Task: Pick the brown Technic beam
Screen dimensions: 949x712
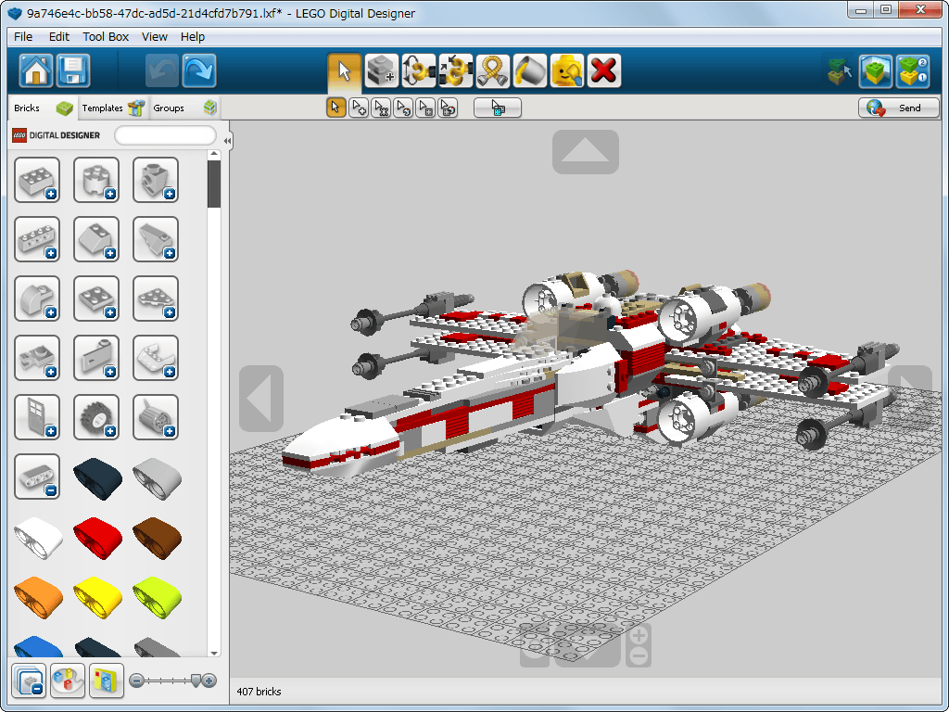Action: 157,539
